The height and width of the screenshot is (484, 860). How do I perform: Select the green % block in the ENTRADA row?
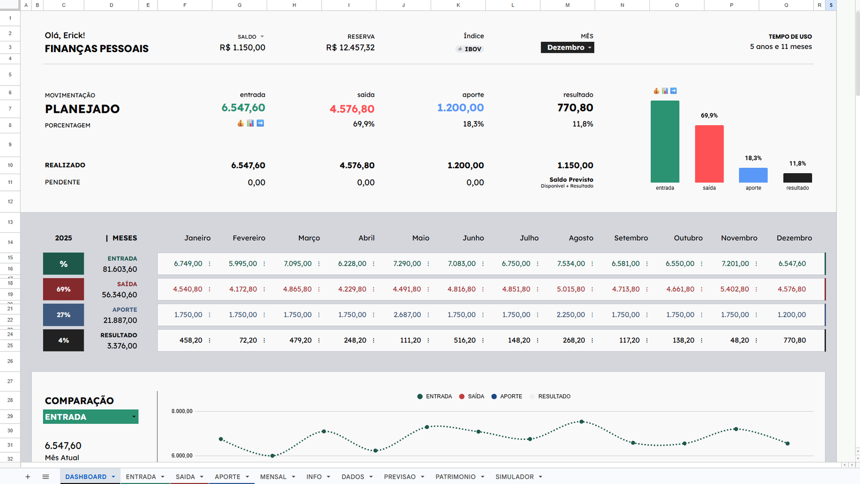(x=63, y=264)
